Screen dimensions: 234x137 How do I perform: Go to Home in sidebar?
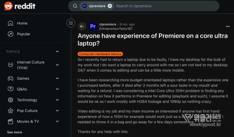22,23
